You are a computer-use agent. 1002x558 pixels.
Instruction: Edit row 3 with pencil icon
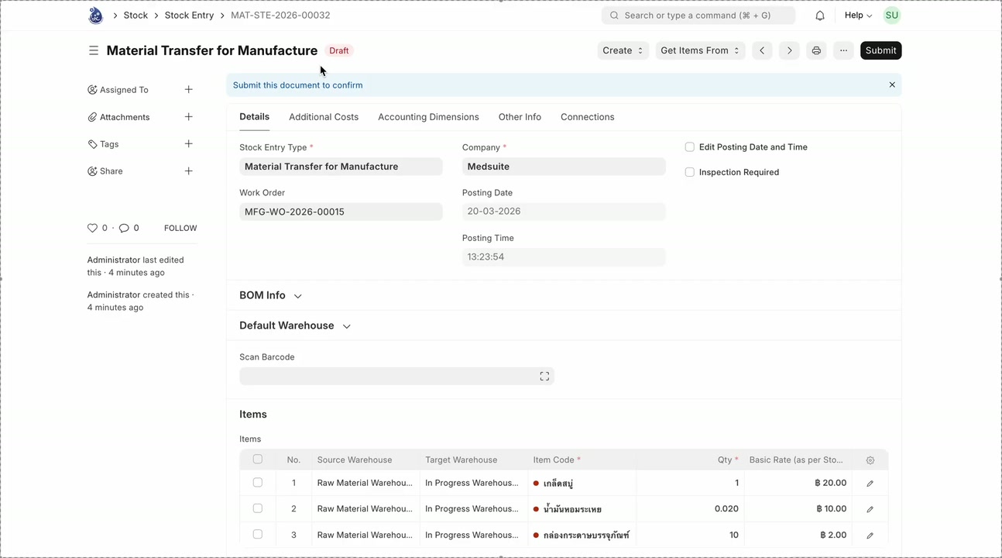870,535
